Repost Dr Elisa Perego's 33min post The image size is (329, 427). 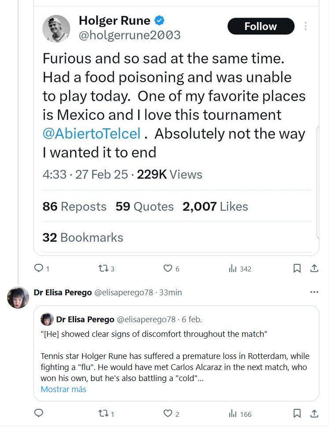click(102, 414)
